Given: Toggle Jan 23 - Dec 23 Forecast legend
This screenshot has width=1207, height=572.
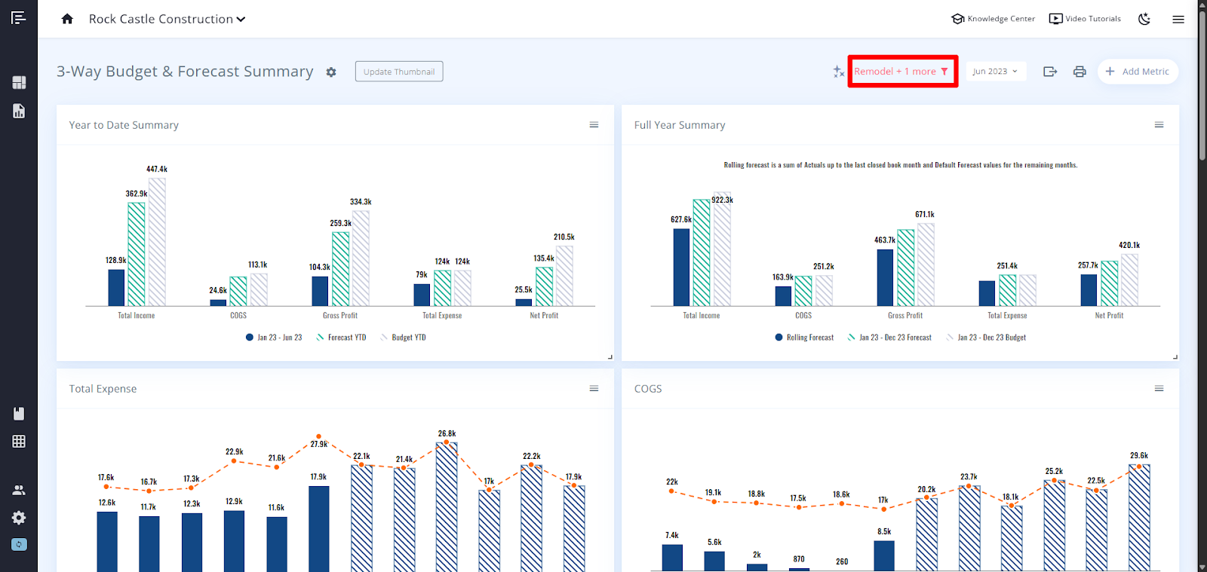Looking at the screenshot, I should (x=889, y=338).
